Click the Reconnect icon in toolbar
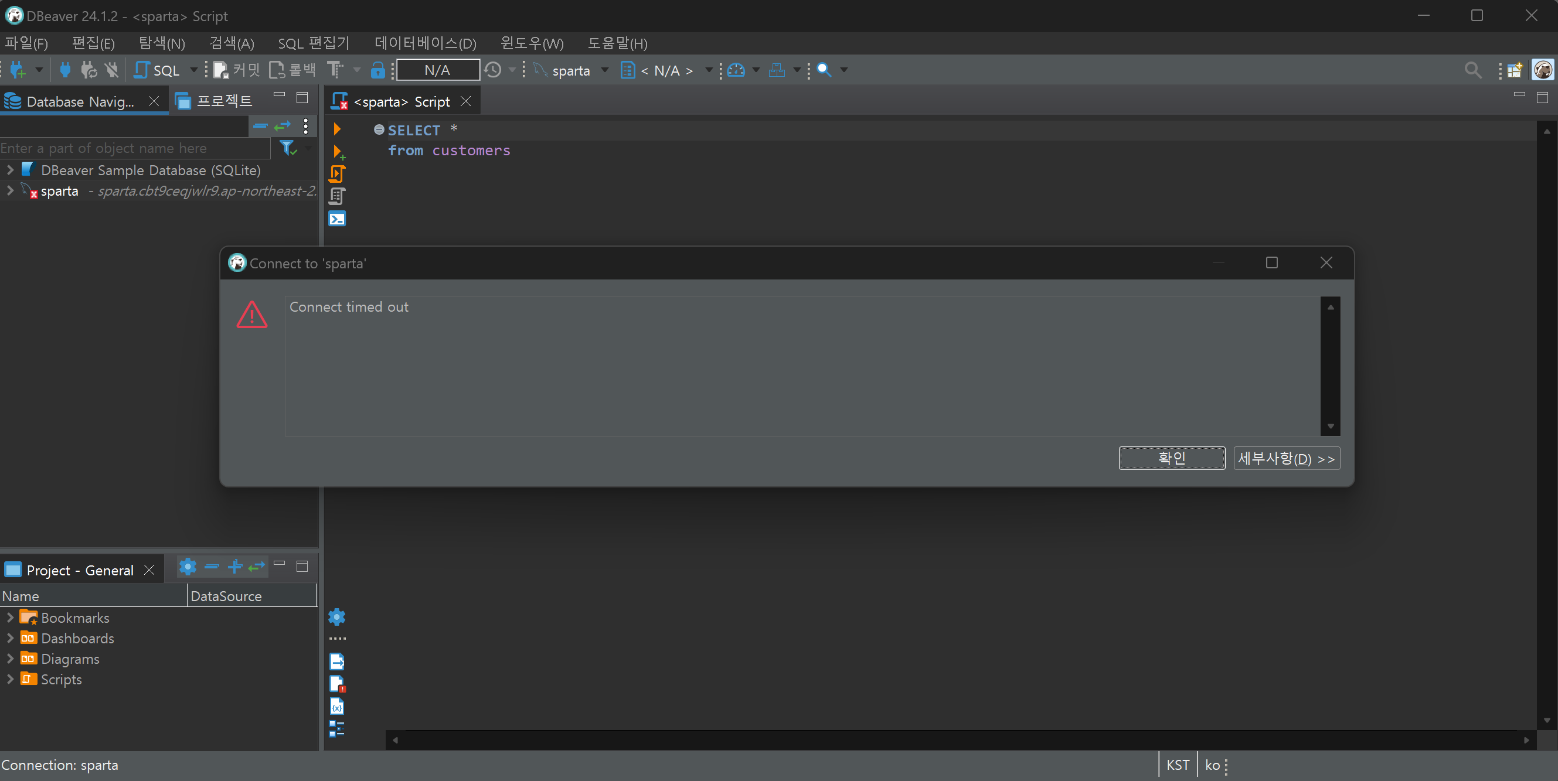Image resolution: width=1558 pixels, height=781 pixels. pos(89,70)
